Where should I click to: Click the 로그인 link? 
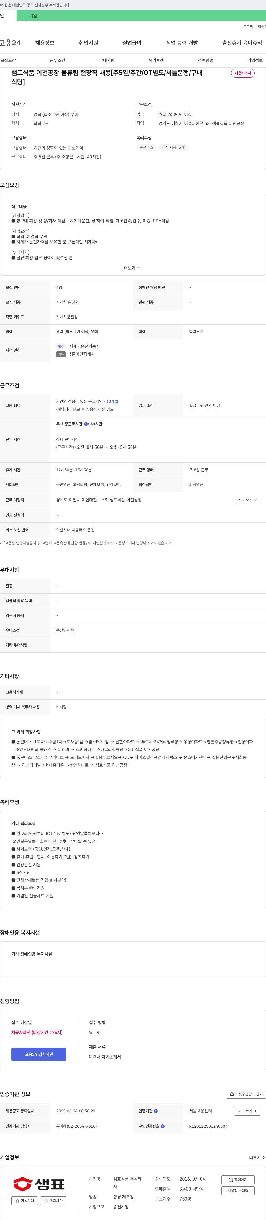tap(248, 26)
